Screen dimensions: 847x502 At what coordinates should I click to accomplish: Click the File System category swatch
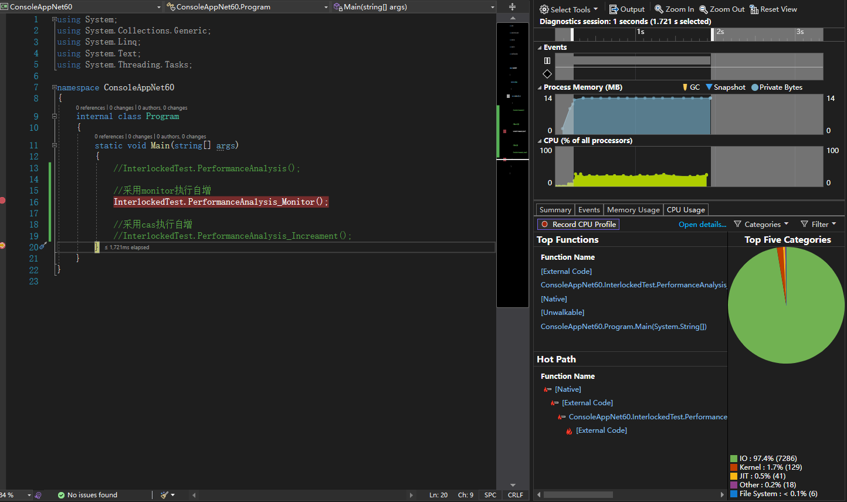(734, 494)
